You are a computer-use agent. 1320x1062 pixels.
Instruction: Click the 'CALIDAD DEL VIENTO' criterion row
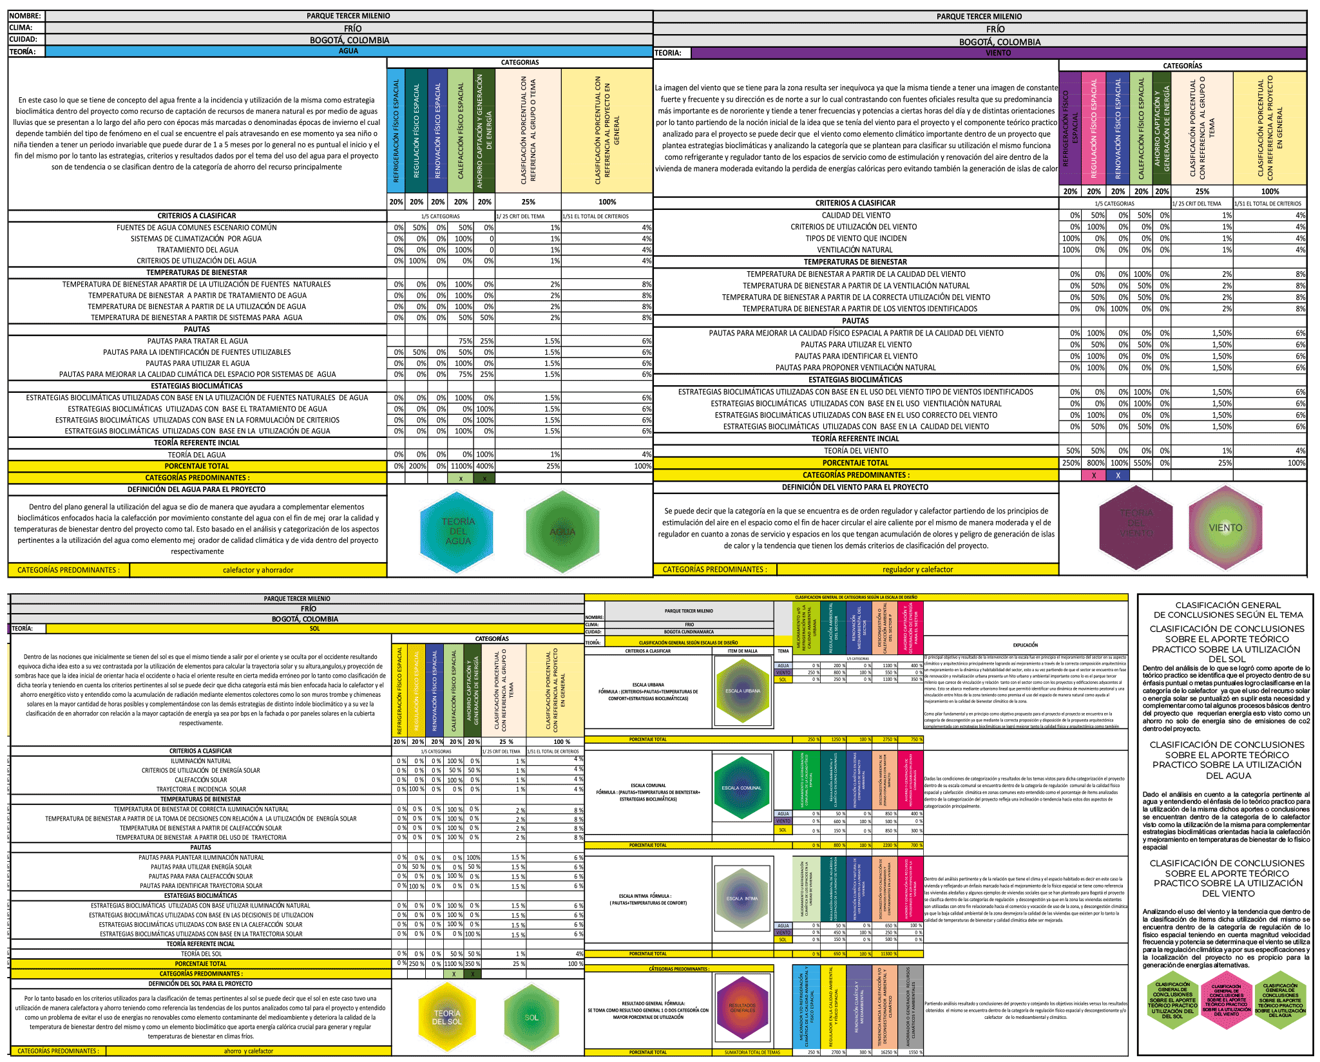856,216
